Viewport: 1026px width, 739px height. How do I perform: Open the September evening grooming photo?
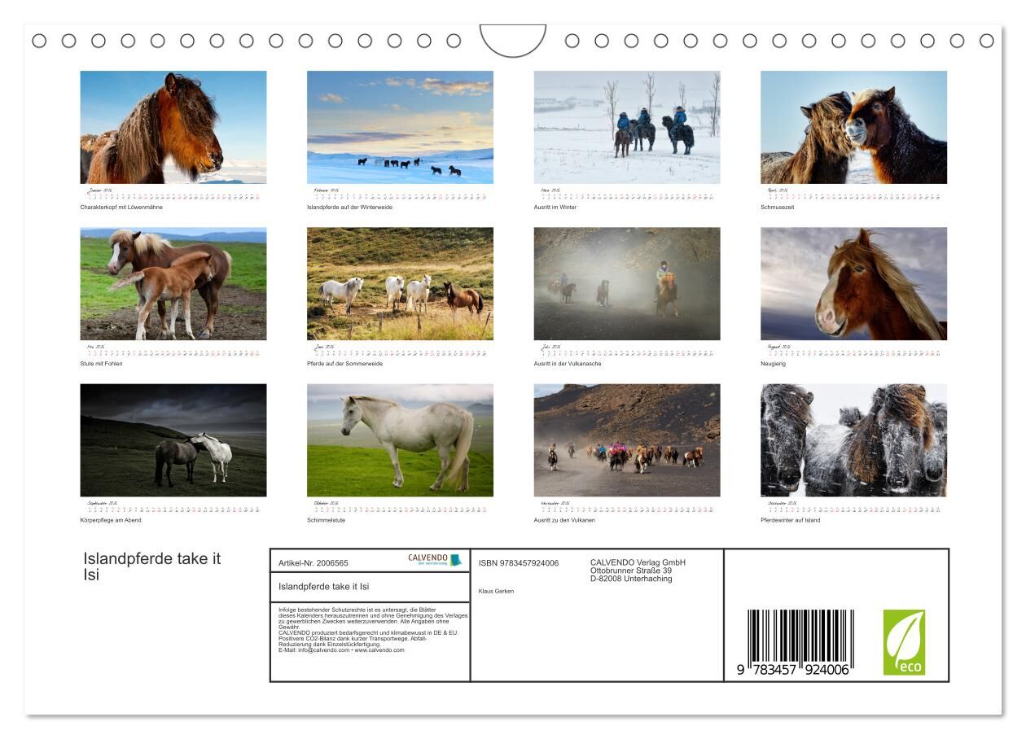coord(173,440)
